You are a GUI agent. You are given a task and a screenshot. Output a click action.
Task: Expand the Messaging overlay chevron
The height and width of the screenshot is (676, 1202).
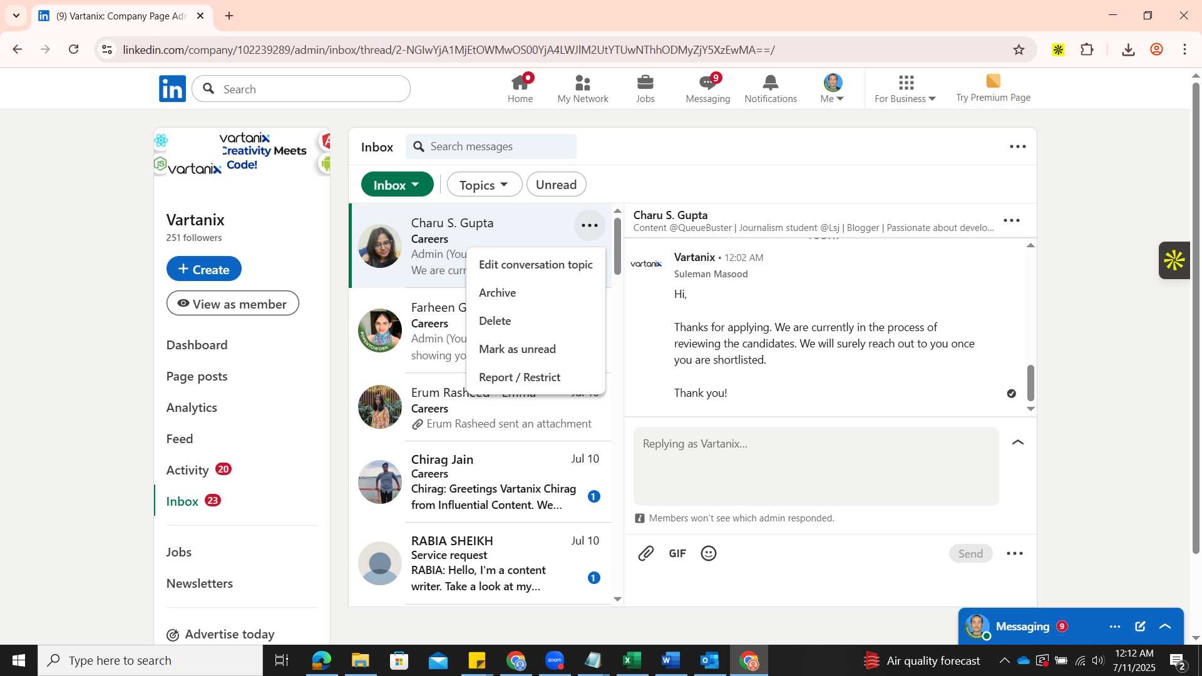point(1165,627)
